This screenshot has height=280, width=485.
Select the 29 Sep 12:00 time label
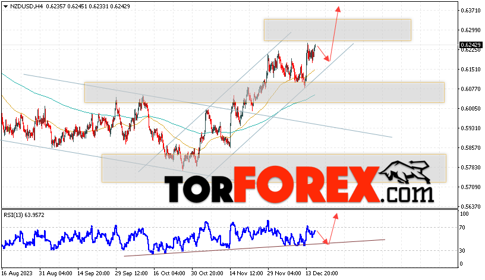pyautogui.click(x=131, y=273)
